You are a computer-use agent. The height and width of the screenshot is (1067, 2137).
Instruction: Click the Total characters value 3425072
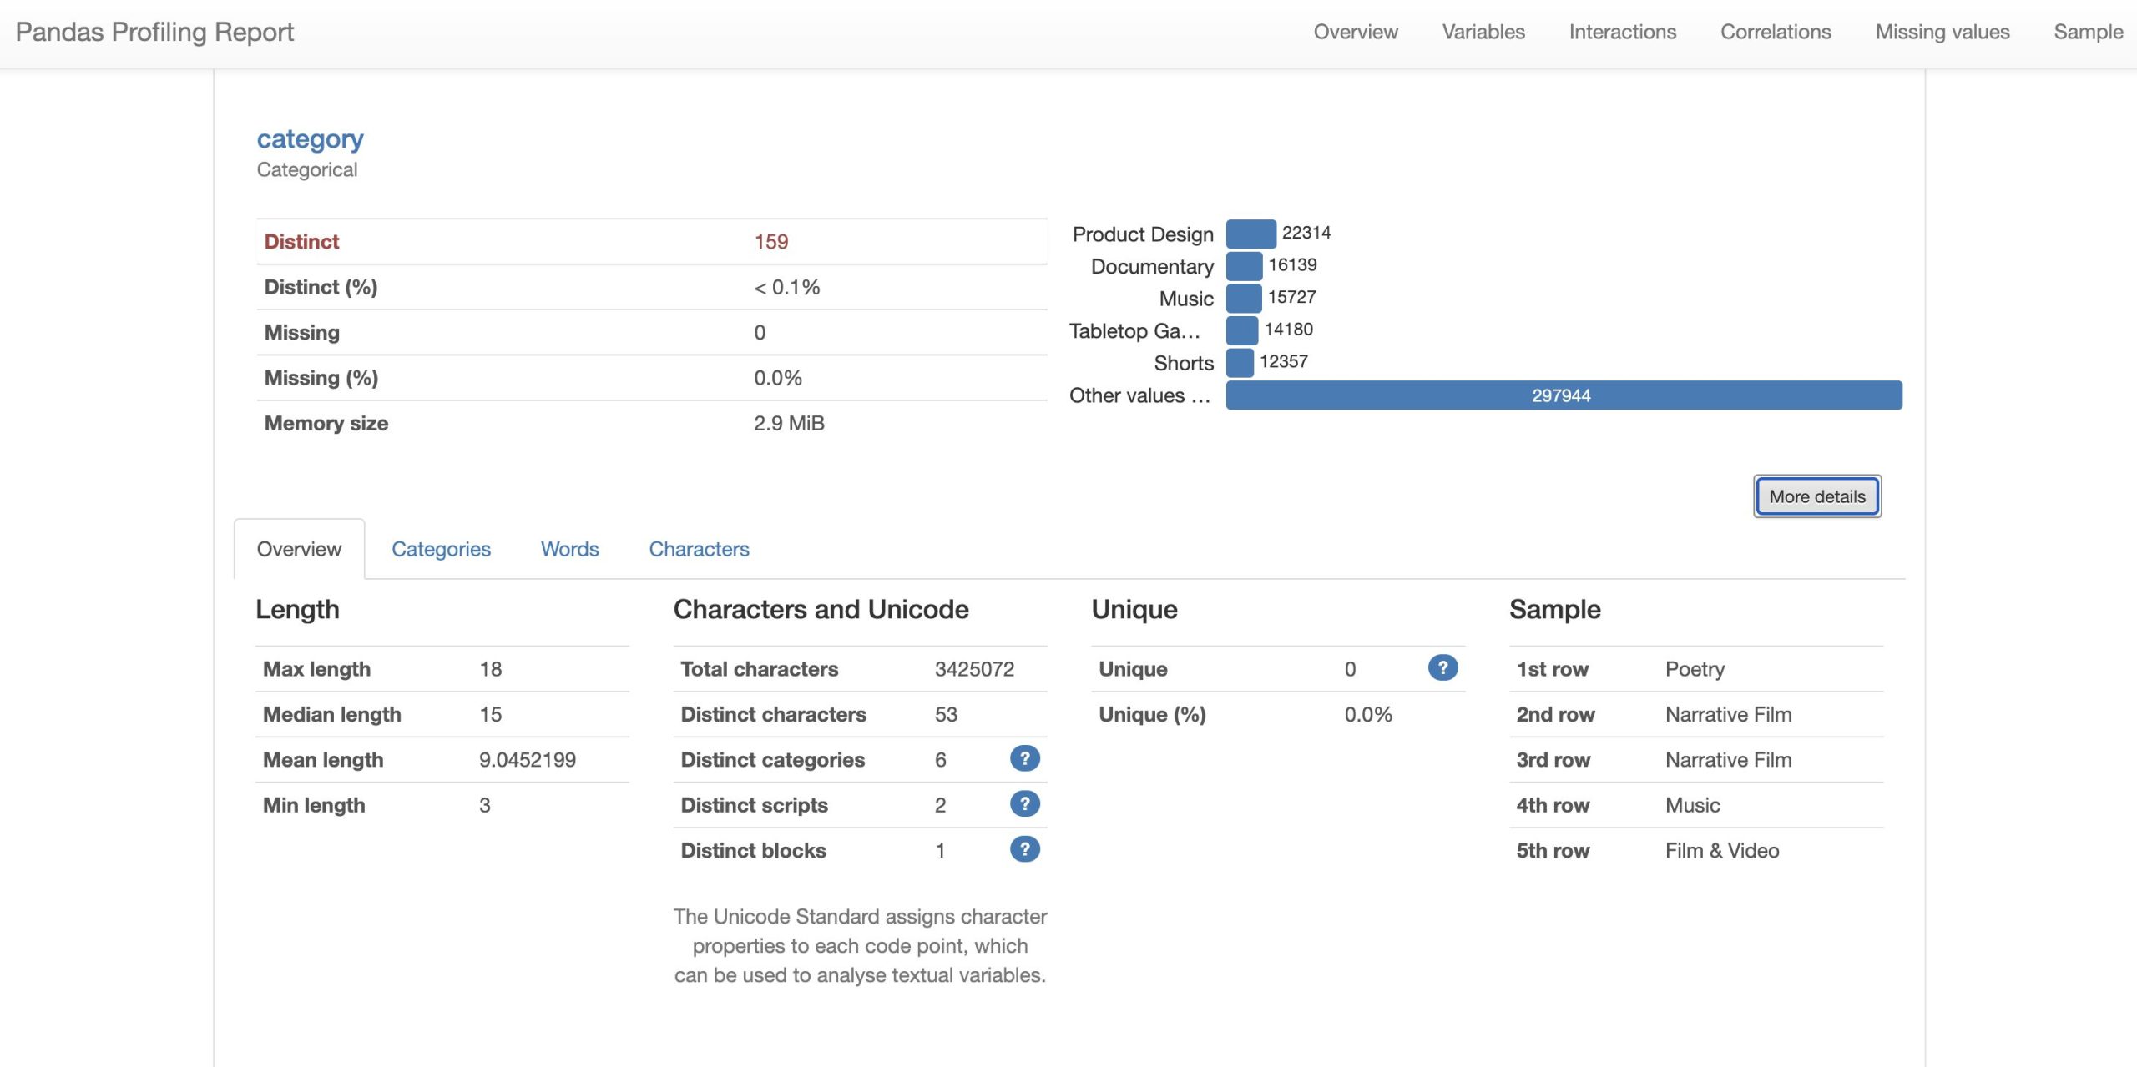click(x=974, y=669)
